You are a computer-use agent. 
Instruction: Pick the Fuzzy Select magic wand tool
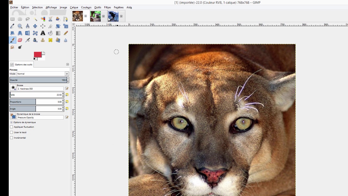pyautogui.click(x=35, y=19)
